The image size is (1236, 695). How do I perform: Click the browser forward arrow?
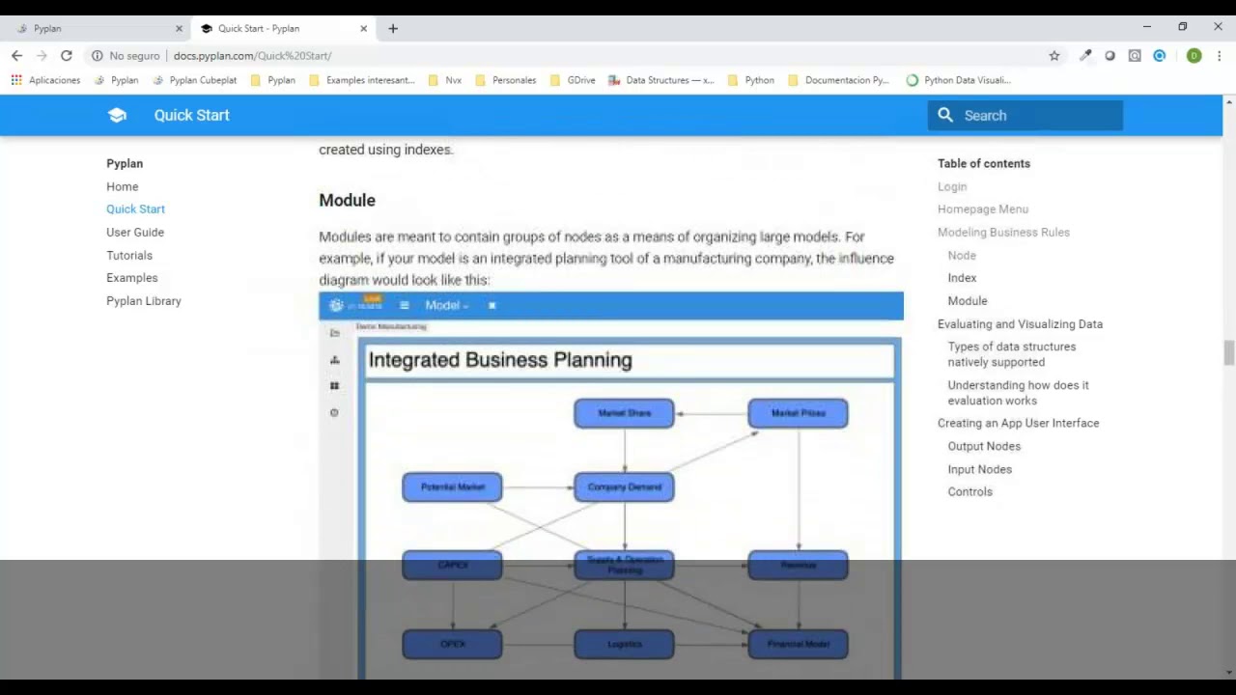point(42,56)
